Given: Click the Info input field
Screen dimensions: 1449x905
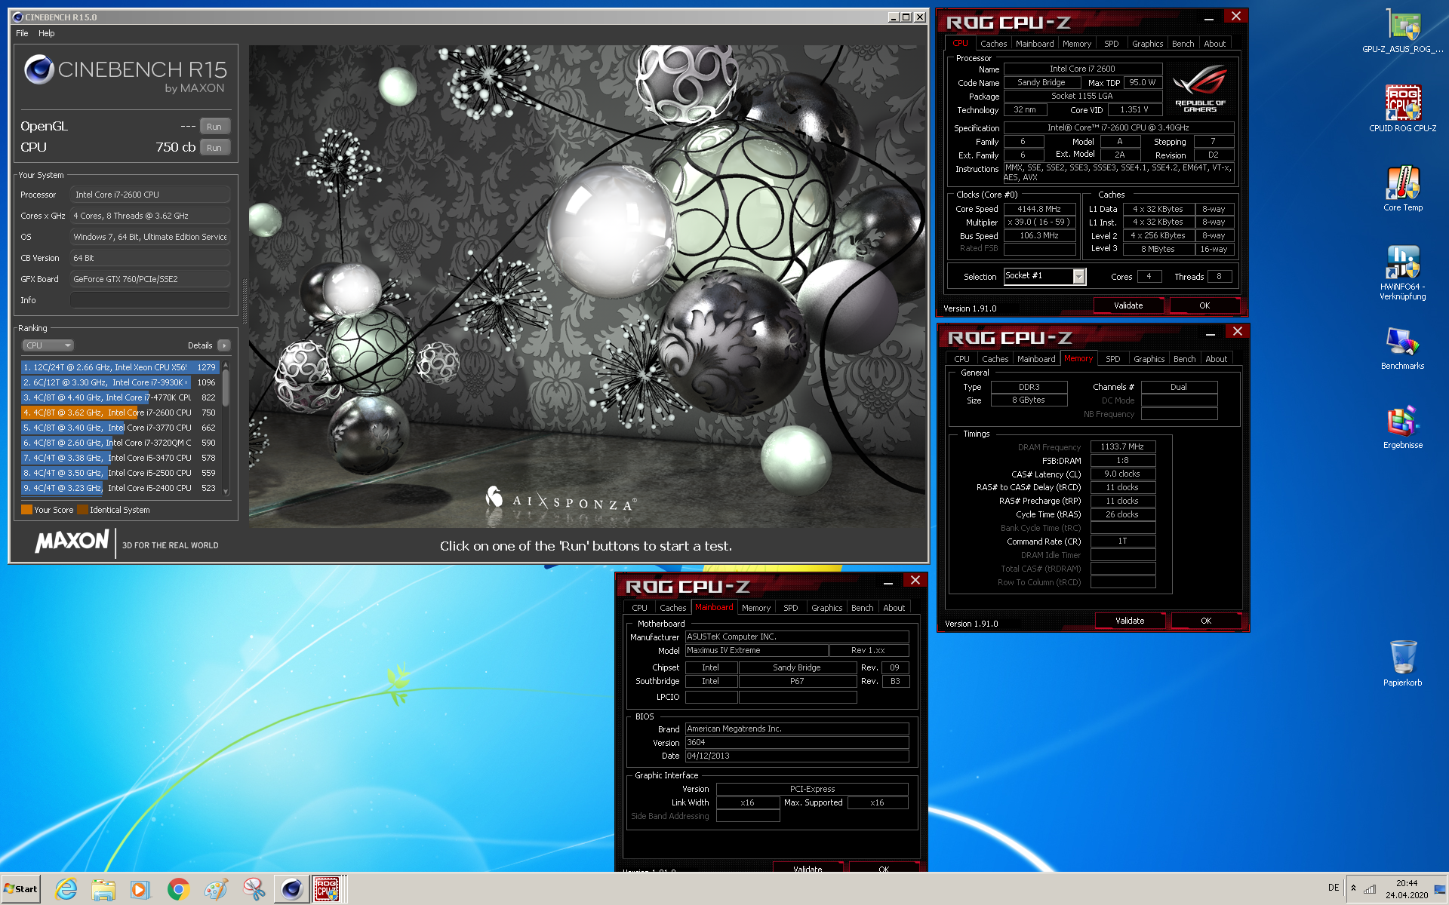Looking at the screenshot, I should point(150,300).
